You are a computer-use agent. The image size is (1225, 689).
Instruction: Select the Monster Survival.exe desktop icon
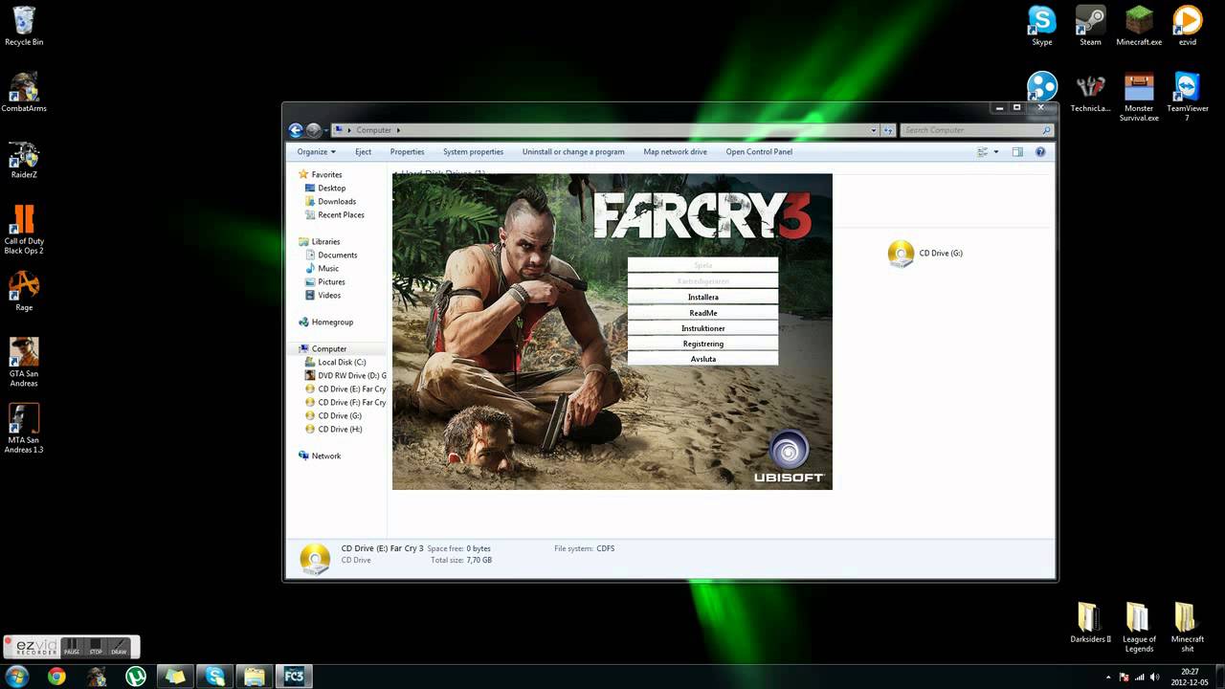click(1139, 97)
